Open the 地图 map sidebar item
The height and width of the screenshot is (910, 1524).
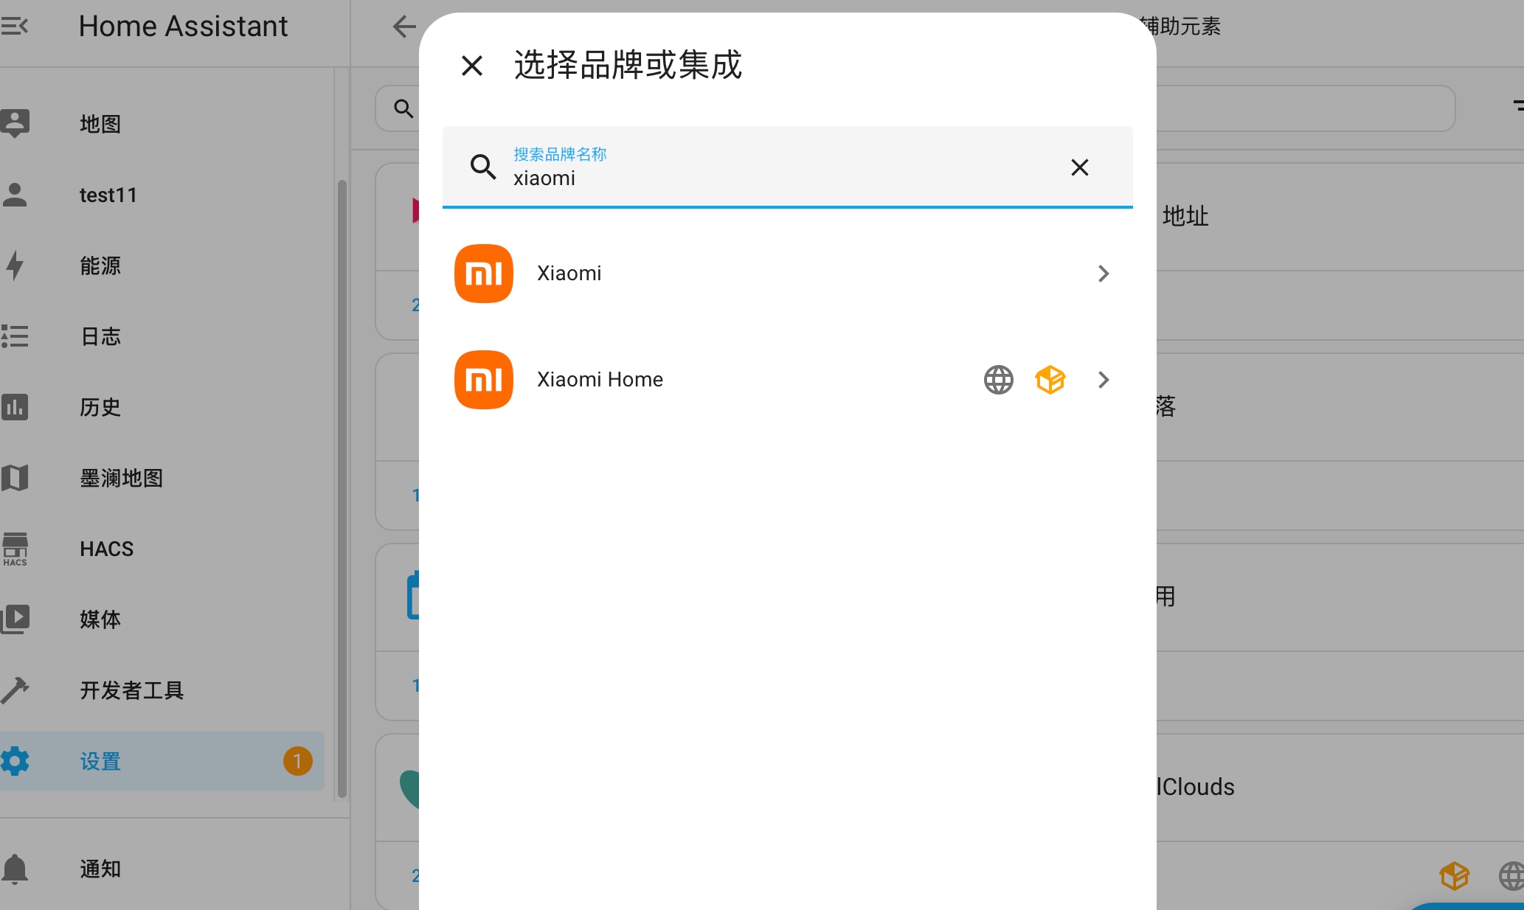pyautogui.click(x=100, y=124)
